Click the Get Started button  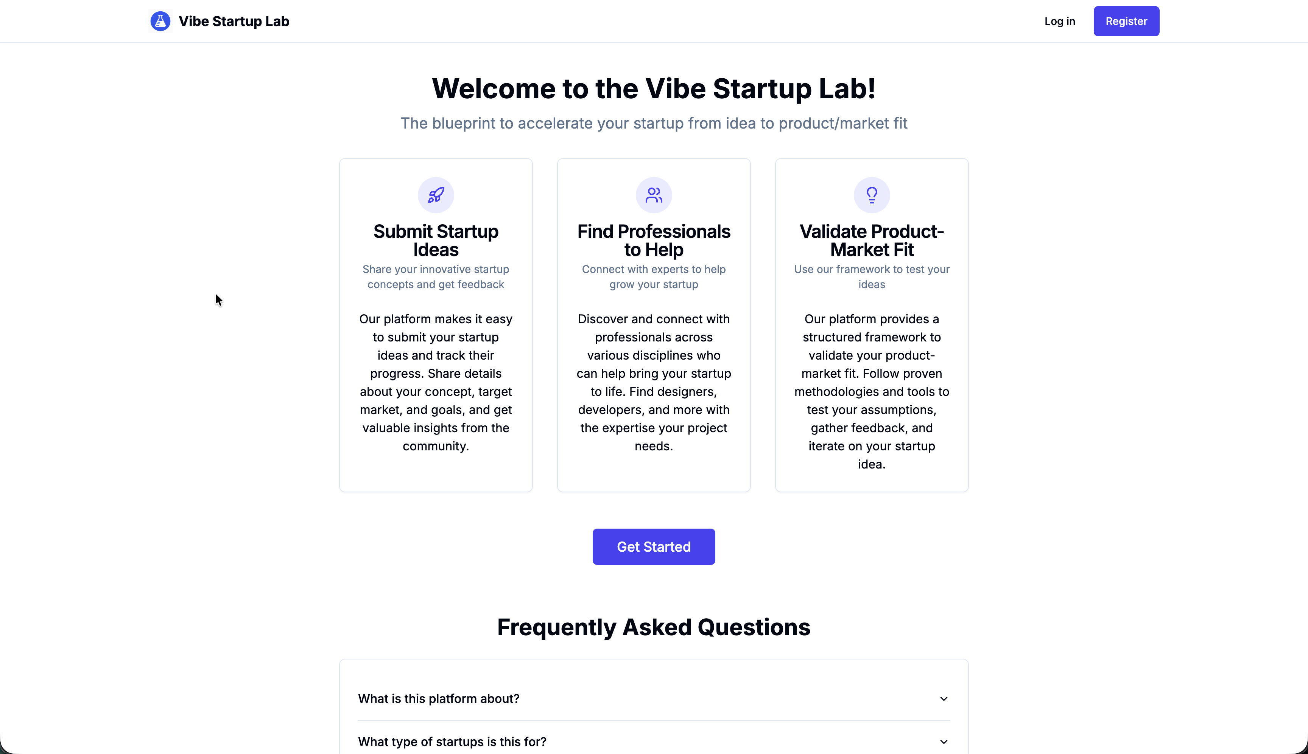pos(654,546)
